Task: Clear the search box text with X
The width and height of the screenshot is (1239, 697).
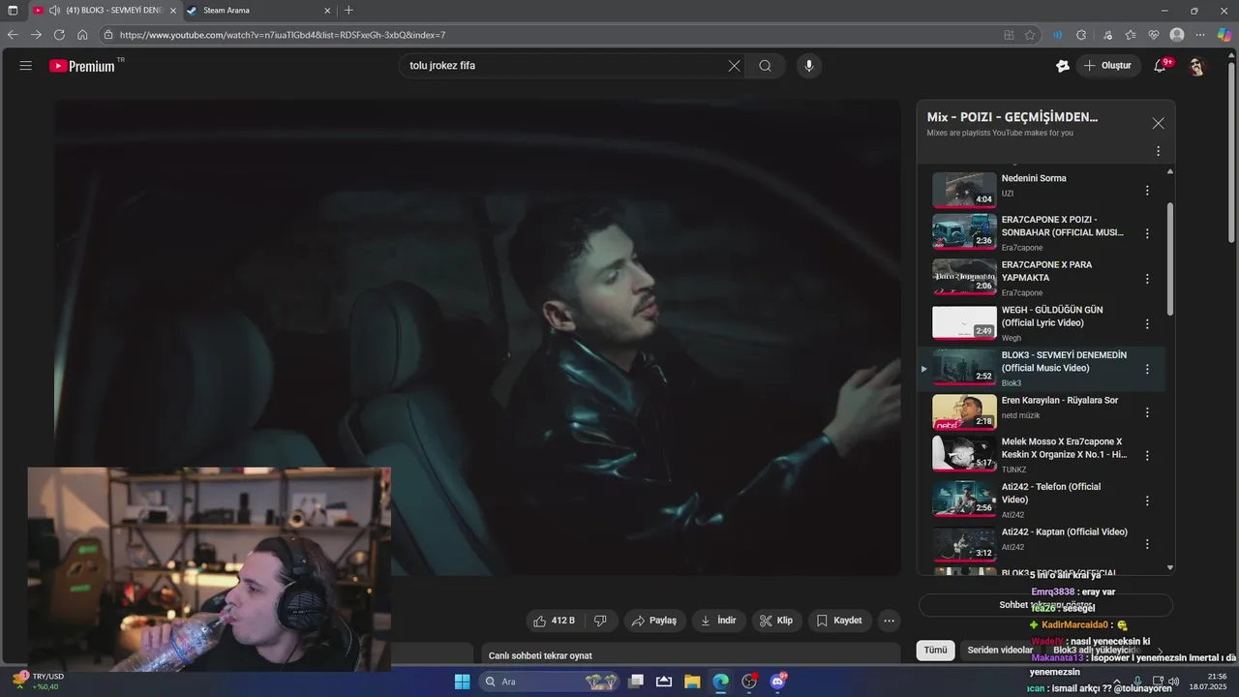Action: [734, 66]
